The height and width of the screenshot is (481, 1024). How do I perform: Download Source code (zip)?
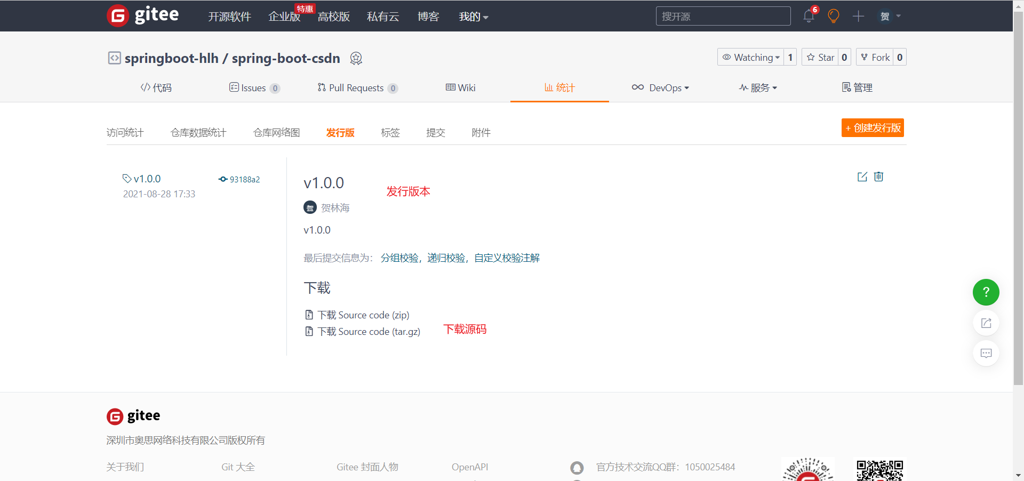(x=364, y=315)
